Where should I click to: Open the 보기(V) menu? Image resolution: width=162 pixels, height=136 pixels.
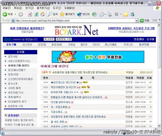pos(29,8)
